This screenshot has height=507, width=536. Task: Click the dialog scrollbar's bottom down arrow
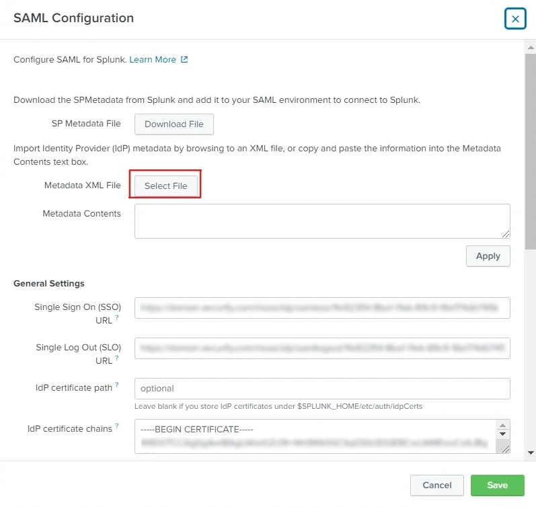click(x=530, y=453)
